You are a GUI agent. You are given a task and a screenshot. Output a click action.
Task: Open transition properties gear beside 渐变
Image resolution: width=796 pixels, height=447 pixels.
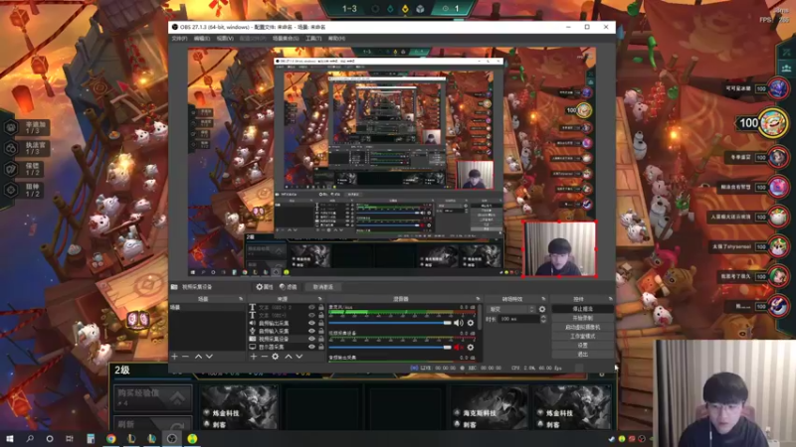(542, 309)
